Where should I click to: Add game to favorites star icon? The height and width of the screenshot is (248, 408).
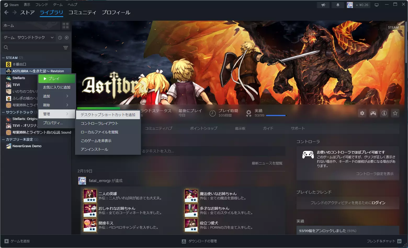(395, 113)
